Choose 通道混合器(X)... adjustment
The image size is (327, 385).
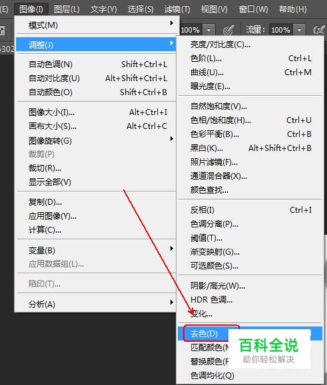[x=250, y=176]
